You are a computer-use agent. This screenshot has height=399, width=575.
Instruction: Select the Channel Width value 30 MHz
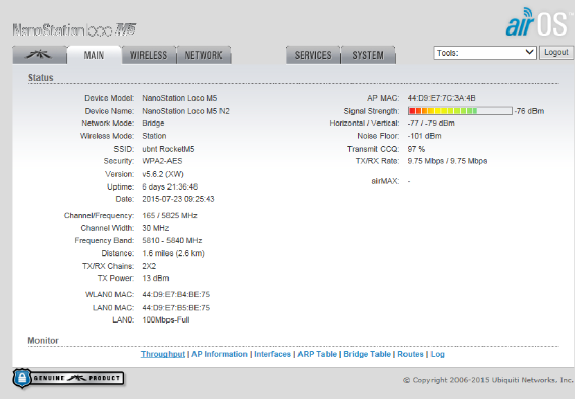point(155,228)
